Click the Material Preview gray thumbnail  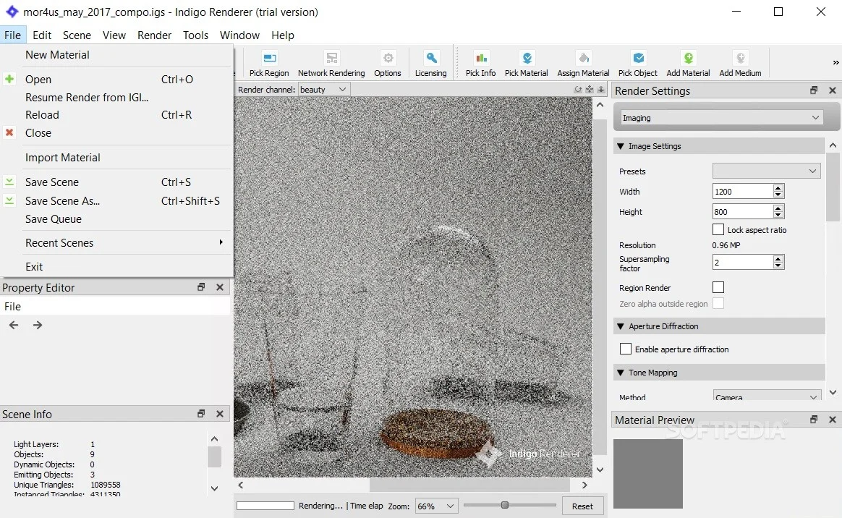648,474
